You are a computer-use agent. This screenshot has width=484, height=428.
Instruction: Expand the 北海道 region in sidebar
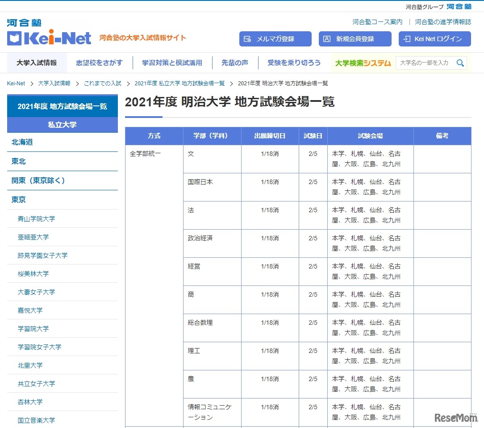22,142
